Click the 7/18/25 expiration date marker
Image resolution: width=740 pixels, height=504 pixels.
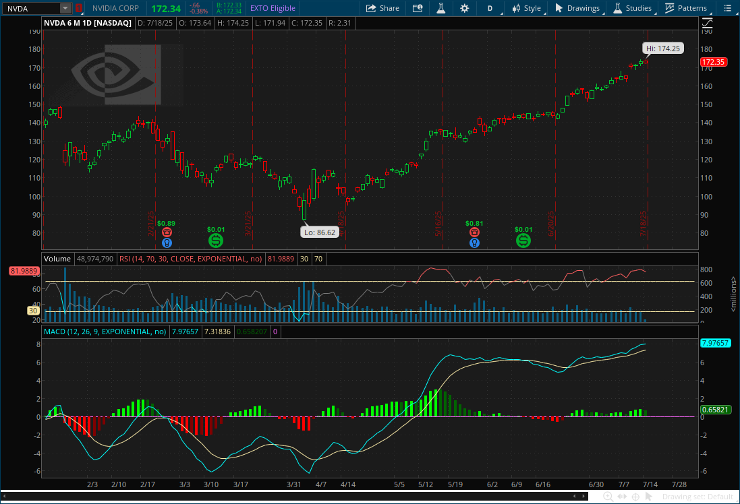click(643, 224)
